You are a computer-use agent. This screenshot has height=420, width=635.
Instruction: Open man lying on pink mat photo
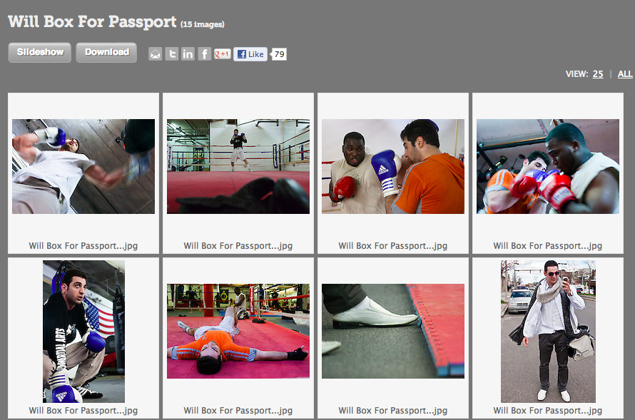tap(238, 331)
